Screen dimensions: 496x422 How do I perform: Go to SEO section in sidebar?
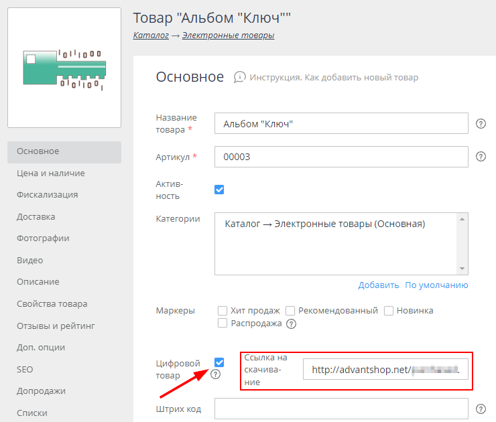25,369
